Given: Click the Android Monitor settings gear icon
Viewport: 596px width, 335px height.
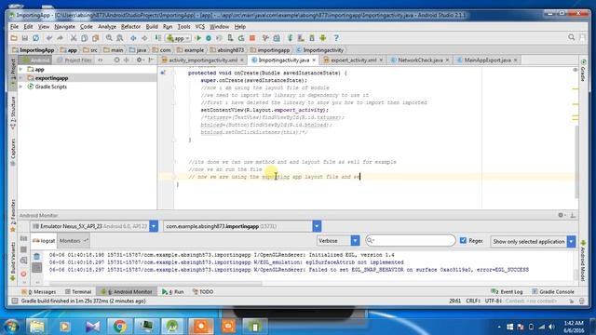Looking at the screenshot, I should [x=561, y=215].
